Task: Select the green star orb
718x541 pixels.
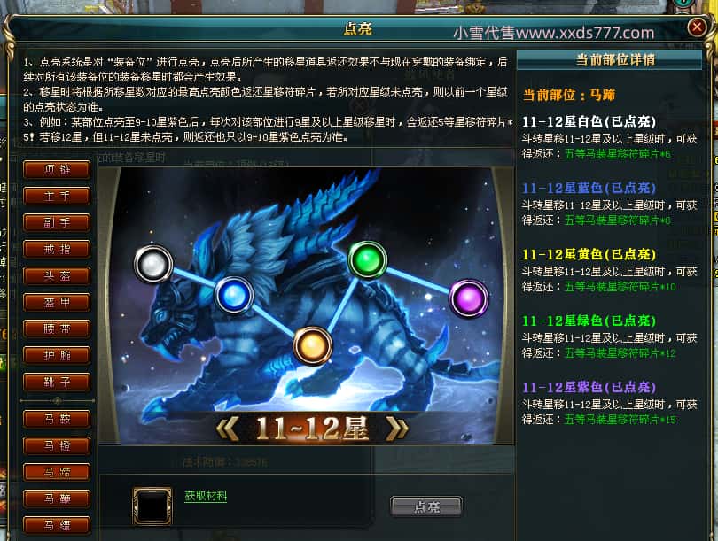Action: click(368, 259)
